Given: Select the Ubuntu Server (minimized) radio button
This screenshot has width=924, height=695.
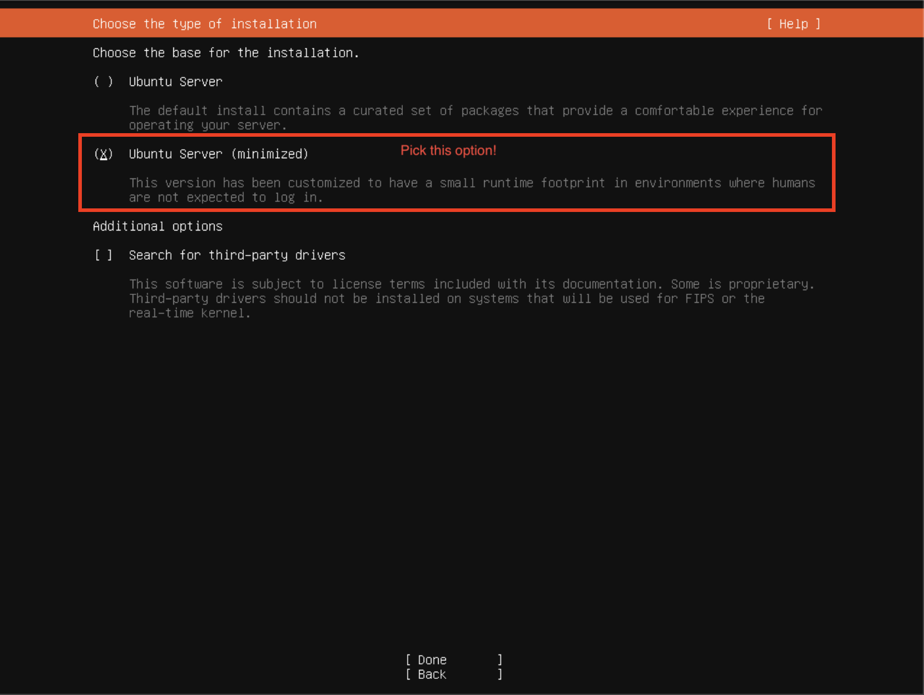Looking at the screenshot, I should click(103, 153).
